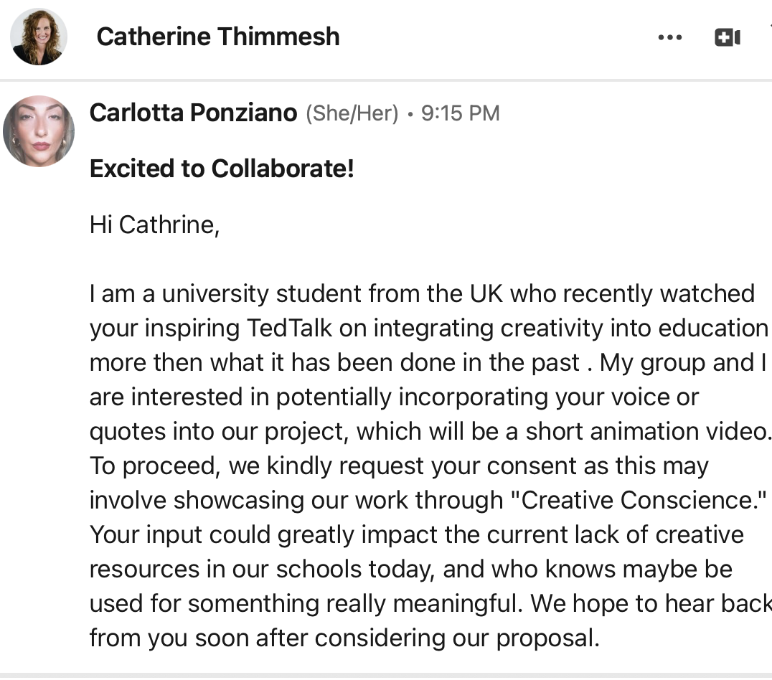
Task: Click the "Hi Cathrine," greeting line
Action: coord(154,225)
